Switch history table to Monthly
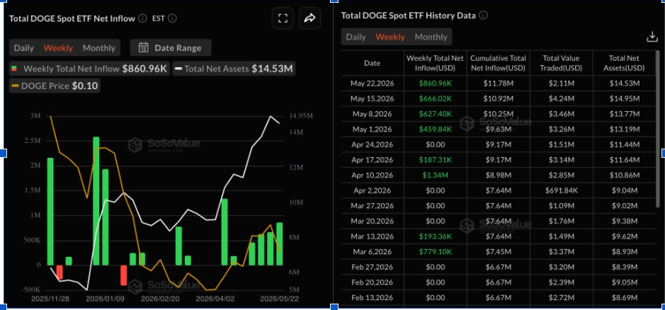The height and width of the screenshot is (310, 665). click(431, 37)
